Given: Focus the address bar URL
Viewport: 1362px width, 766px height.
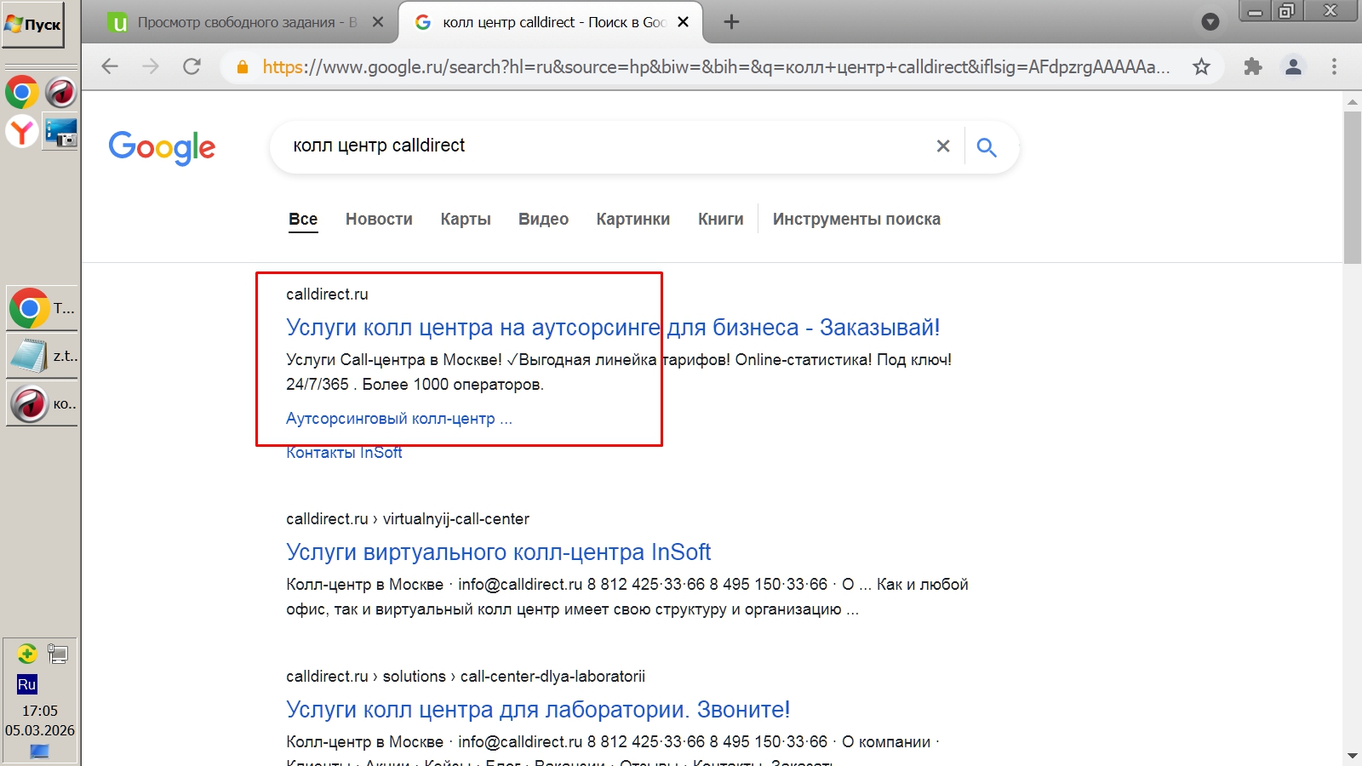Looking at the screenshot, I should point(716,66).
